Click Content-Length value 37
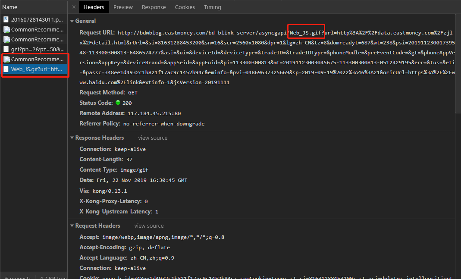The image size is (461, 279). coord(129,160)
